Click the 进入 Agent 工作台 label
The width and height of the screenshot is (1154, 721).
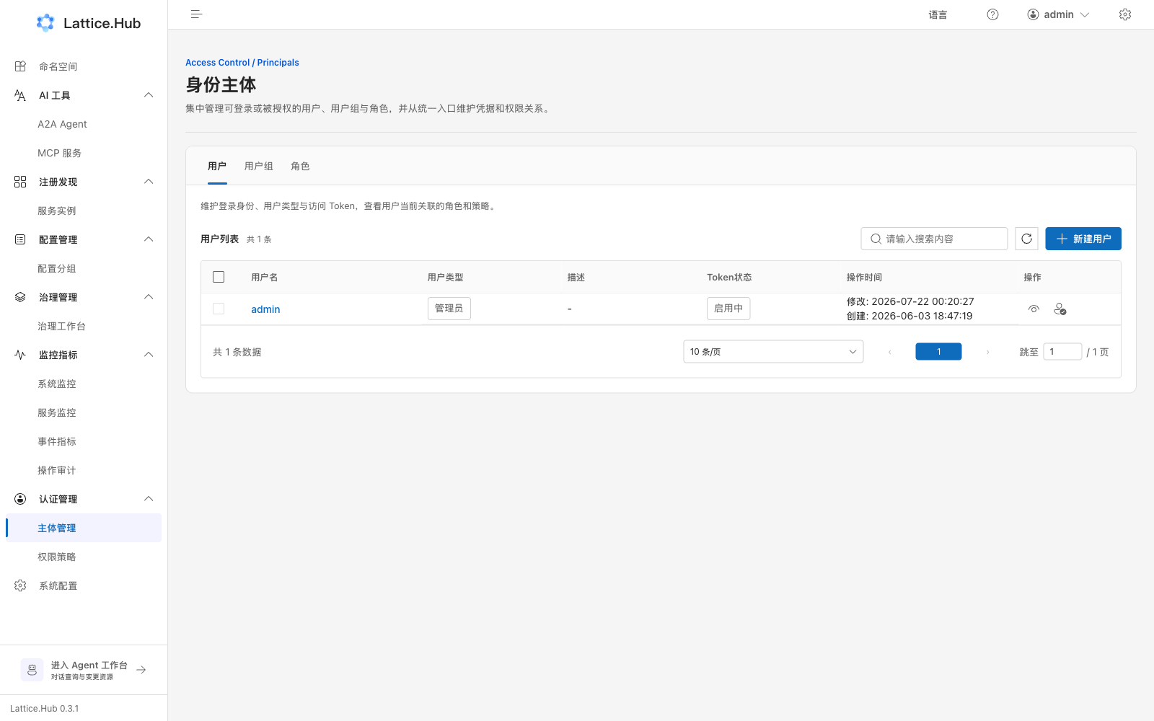(89, 665)
